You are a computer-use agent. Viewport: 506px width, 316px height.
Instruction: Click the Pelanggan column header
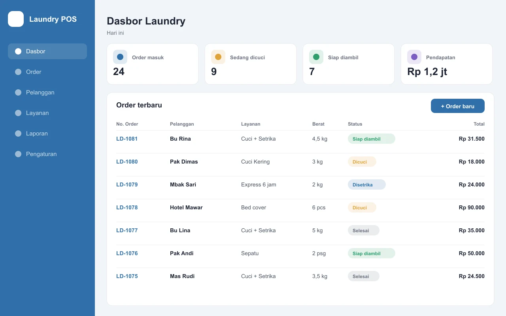(182, 124)
